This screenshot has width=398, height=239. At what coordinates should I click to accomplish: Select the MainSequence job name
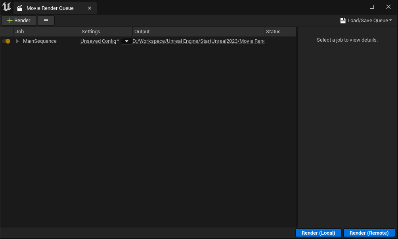pos(40,41)
